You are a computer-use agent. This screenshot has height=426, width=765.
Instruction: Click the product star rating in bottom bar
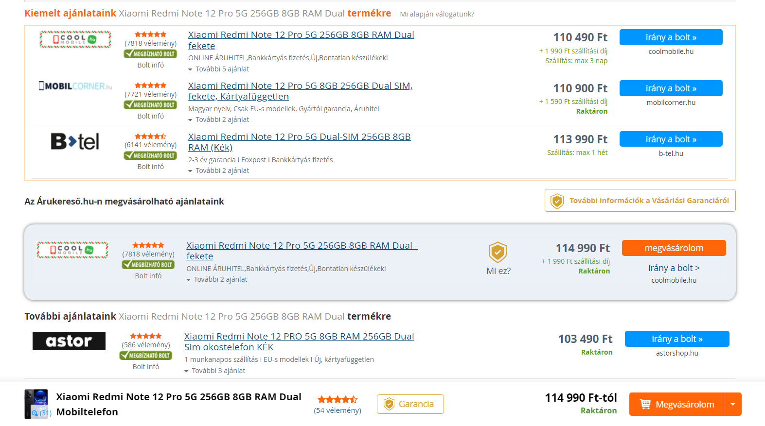[x=338, y=400]
